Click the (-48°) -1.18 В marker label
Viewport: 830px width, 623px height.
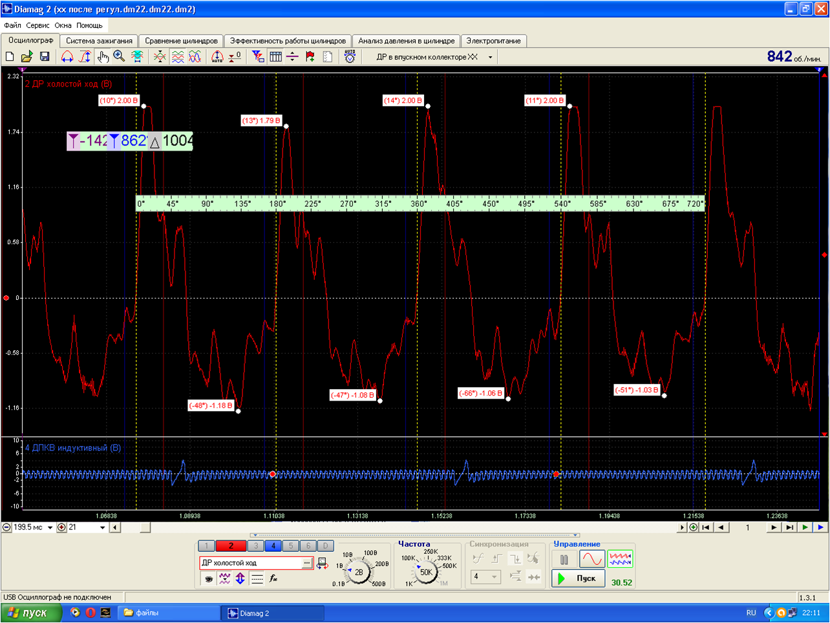[x=211, y=406]
